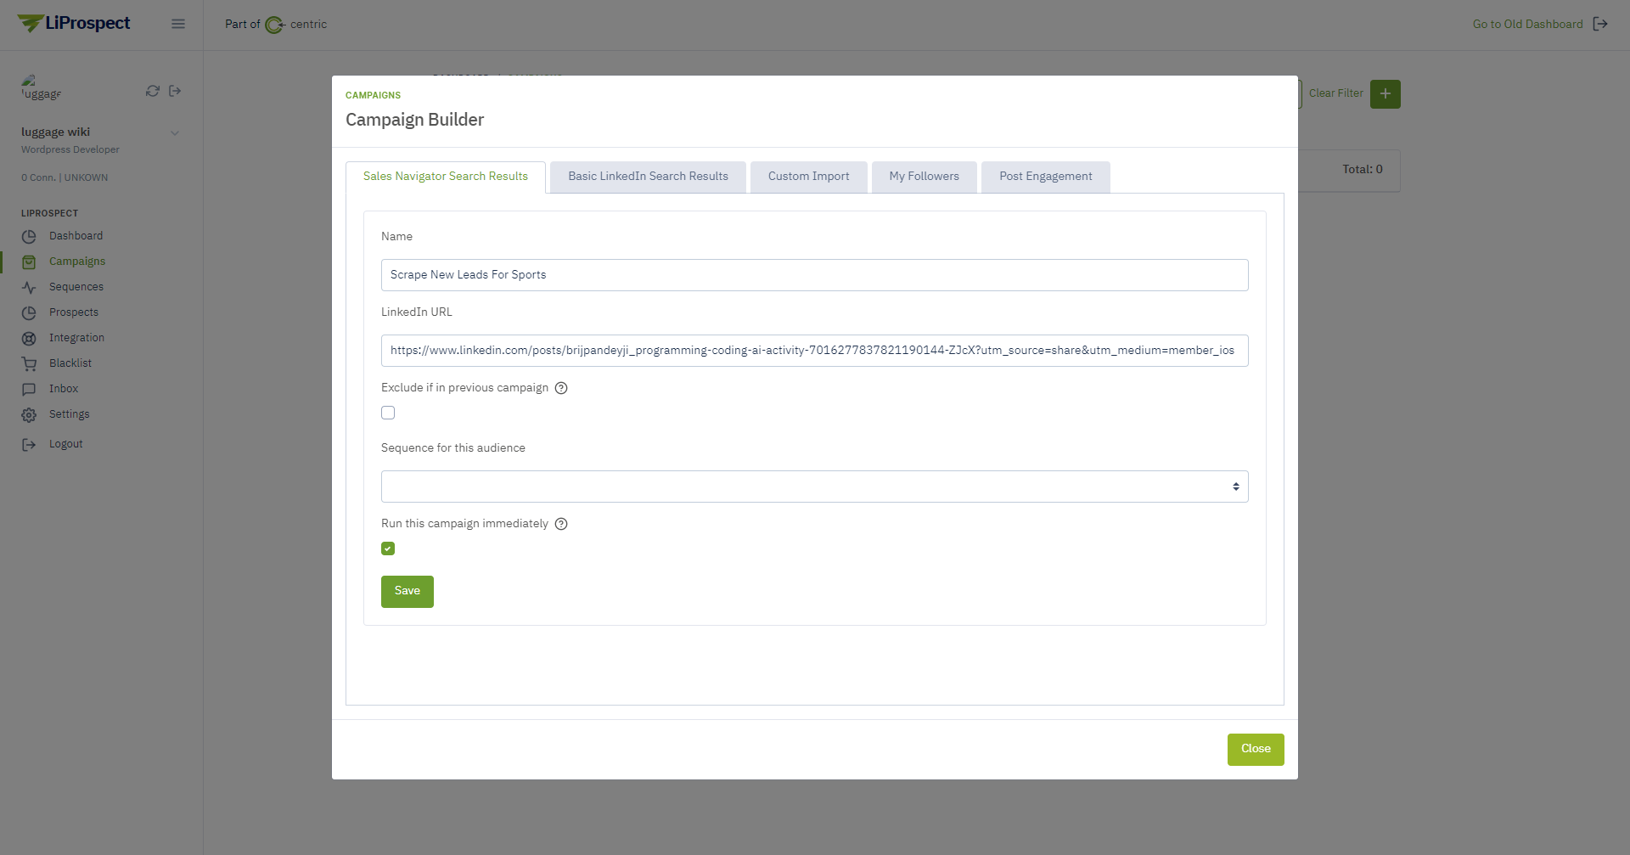
Task: Click Logout in the sidebar
Action: click(66, 444)
